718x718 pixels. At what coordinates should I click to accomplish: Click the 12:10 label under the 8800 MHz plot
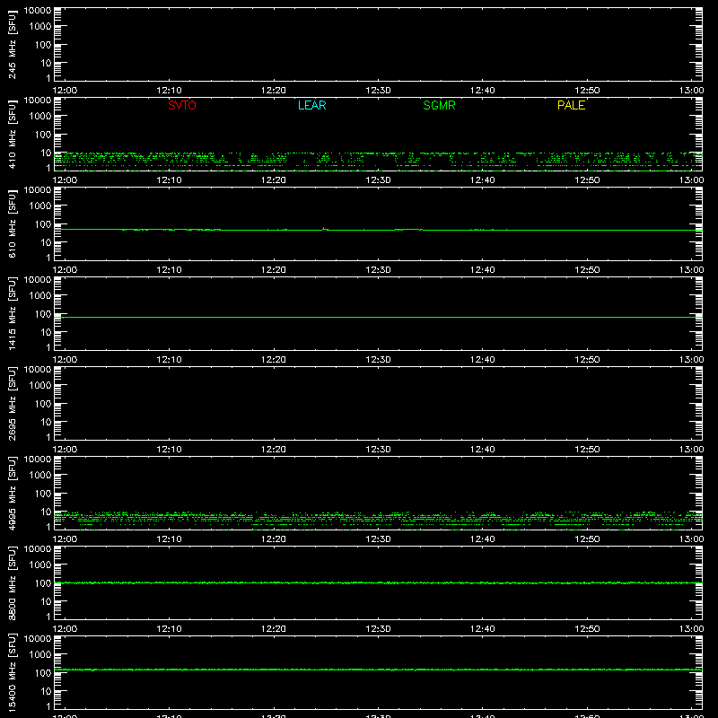170,629
